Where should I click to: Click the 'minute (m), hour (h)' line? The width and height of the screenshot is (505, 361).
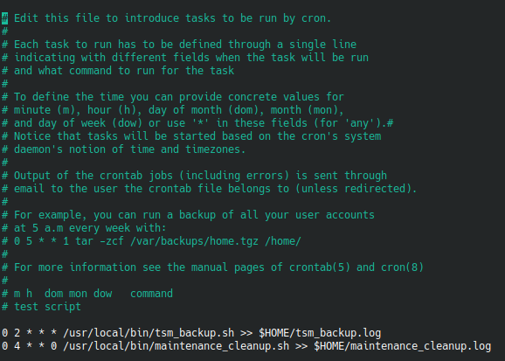coord(173,110)
